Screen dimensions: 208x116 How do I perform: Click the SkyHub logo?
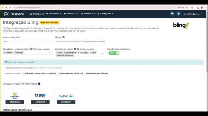click(x=66, y=96)
